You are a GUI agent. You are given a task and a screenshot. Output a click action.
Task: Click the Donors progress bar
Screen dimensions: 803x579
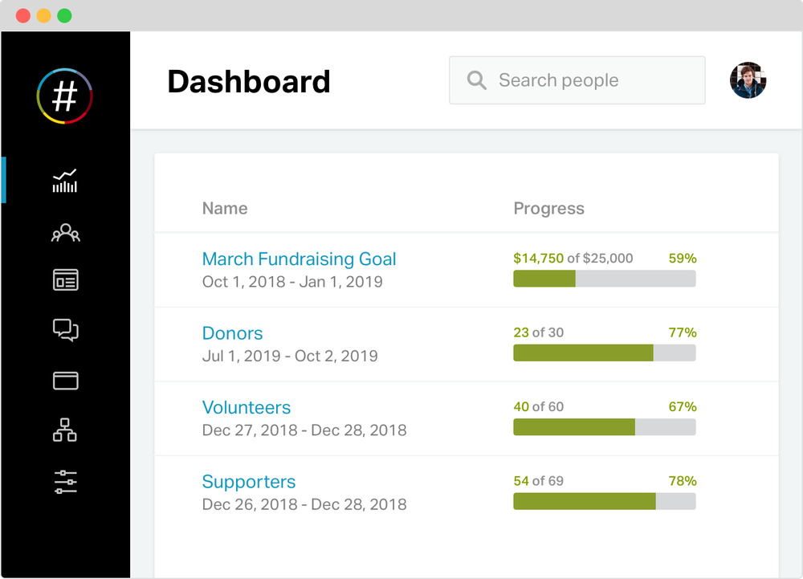tap(605, 353)
